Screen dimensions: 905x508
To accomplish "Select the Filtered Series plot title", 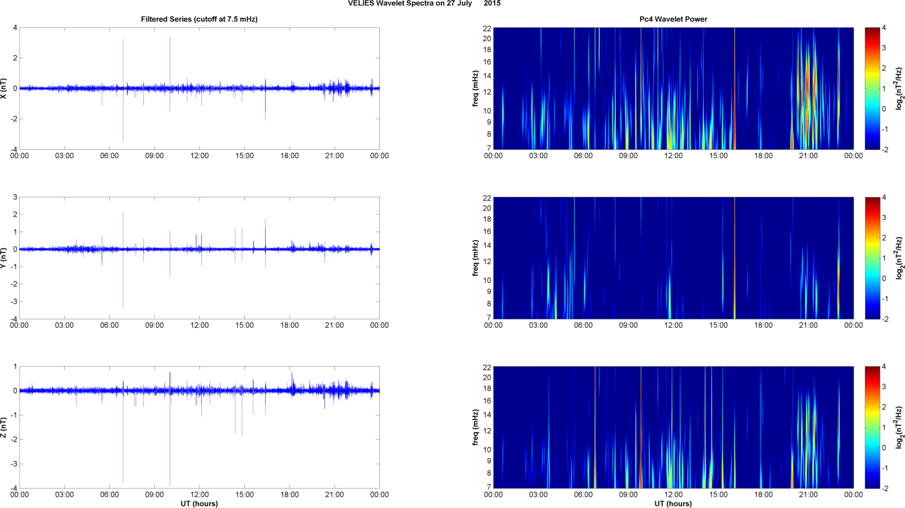I will [199, 19].
